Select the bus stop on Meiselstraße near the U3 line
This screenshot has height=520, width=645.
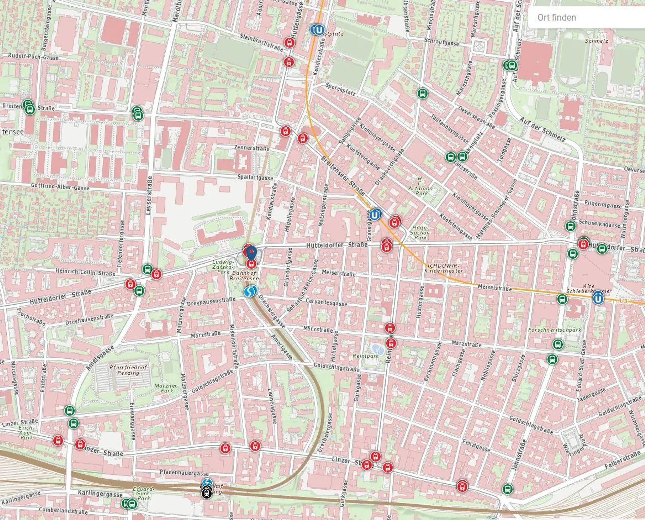click(562, 298)
